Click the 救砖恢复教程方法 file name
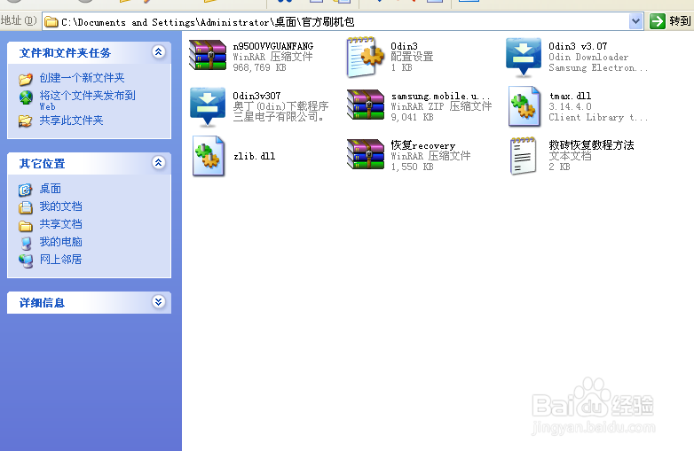The image size is (694, 451). pos(591,145)
